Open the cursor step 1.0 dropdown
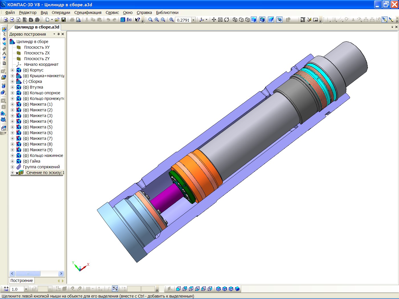Screen dimensions: 399x299 tap(26, 289)
